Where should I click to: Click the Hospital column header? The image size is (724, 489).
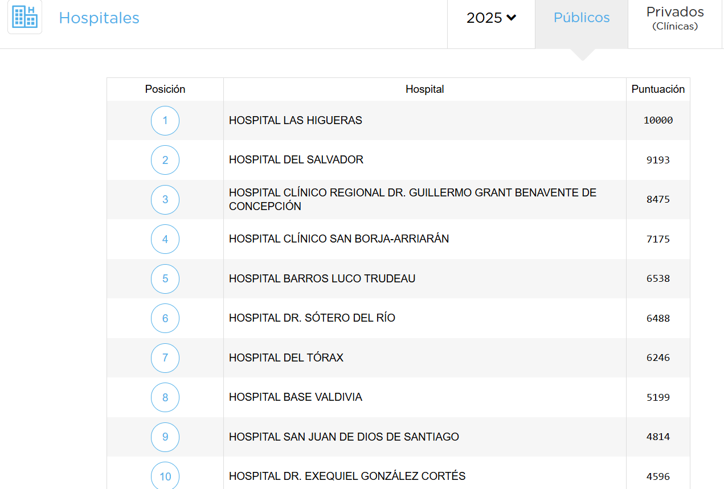point(424,89)
